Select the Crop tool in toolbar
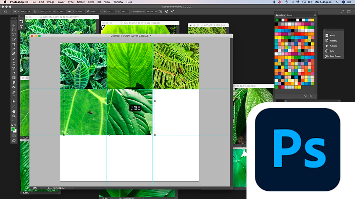This screenshot has width=355, height=199. 14,44
